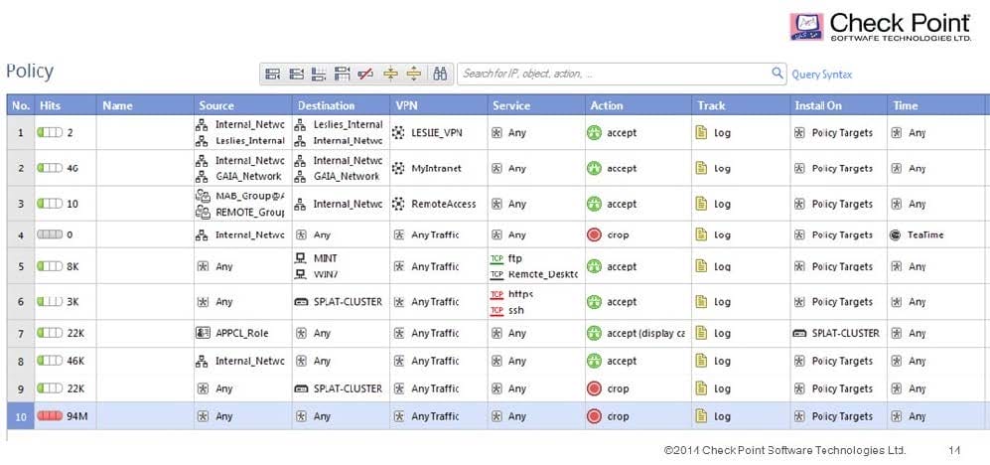990x465 pixels.
Task: Click the red drop icon in rule 9
Action: click(x=594, y=388)
